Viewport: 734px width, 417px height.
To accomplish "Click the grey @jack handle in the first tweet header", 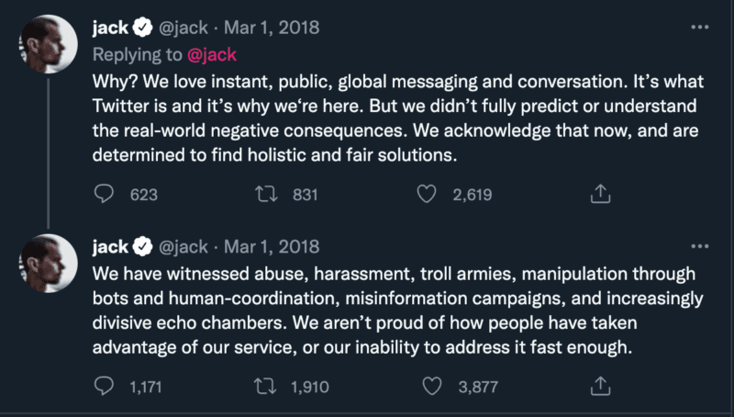I will coord(183,28).
